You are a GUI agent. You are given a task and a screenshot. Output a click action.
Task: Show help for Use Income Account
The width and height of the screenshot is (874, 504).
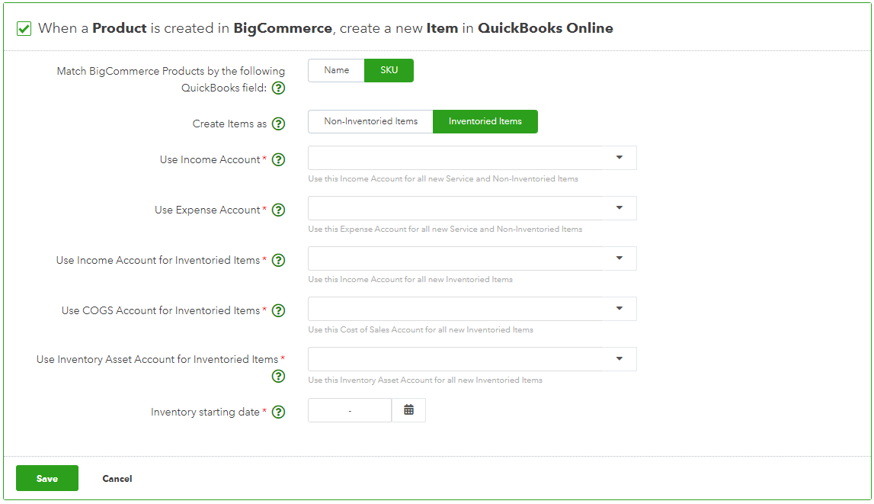[x=278, y=160]
